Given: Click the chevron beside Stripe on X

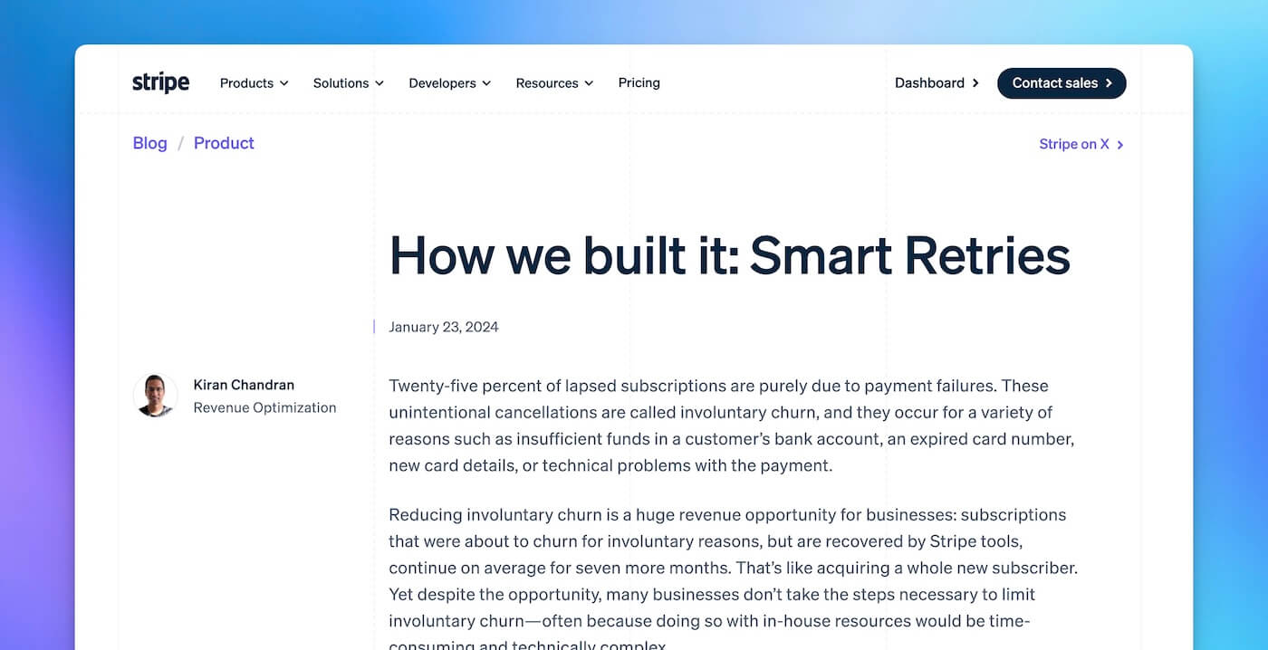Looking at the screenshot, I should pyautogui.click(x=1120, y=144).
